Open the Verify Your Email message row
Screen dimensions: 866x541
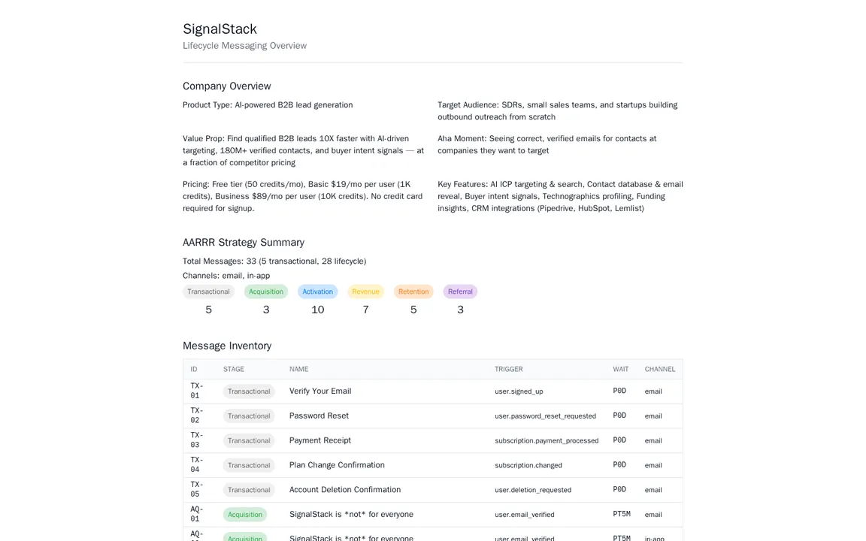click(x=320, y=391)
